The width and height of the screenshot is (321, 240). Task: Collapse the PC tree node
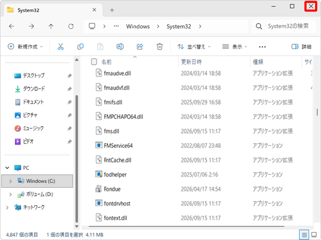pyautogui.click(x=7, y=168)
